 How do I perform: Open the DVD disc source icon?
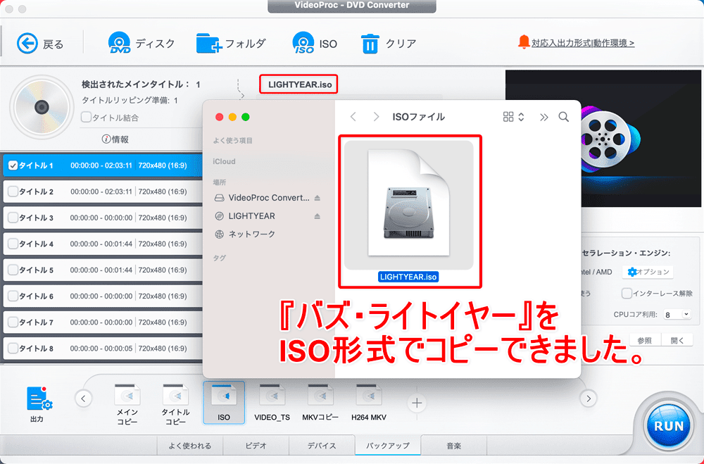click(119, 44)
